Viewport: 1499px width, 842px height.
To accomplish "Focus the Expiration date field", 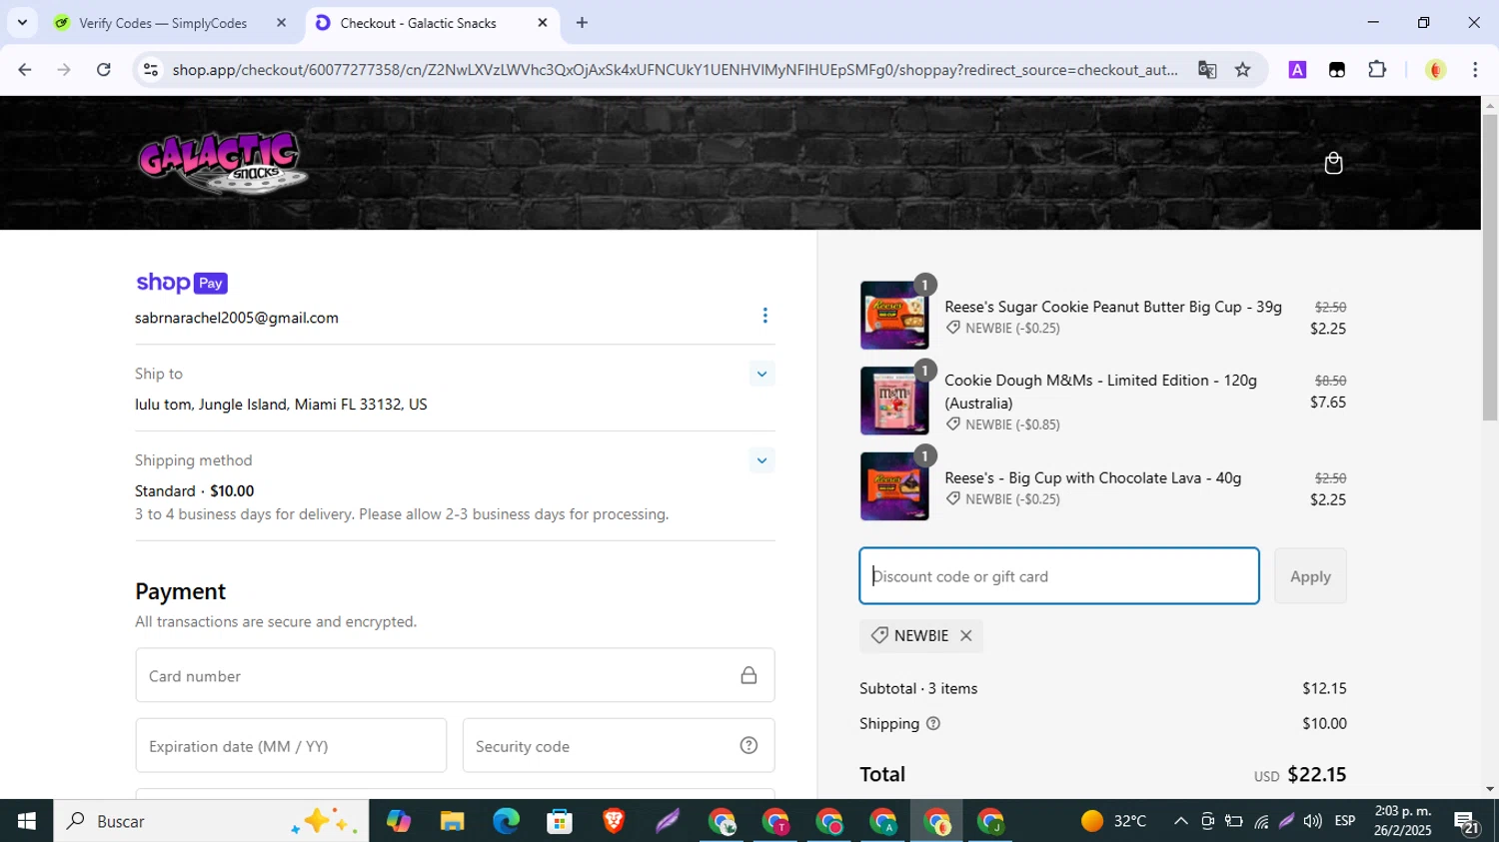I will (x=291, y=746).
